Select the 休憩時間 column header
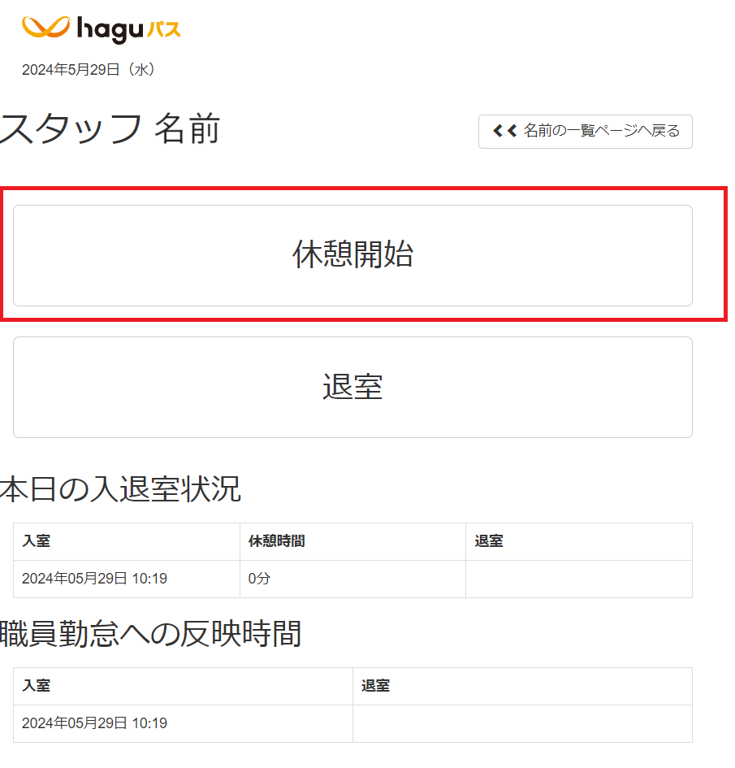This screenshot has width=735, height=768. (x=276, y=541)
